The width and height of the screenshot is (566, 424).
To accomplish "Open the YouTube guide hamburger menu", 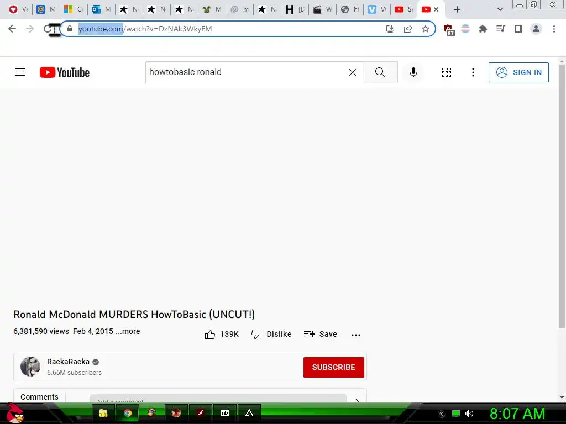I will [20, 72].
